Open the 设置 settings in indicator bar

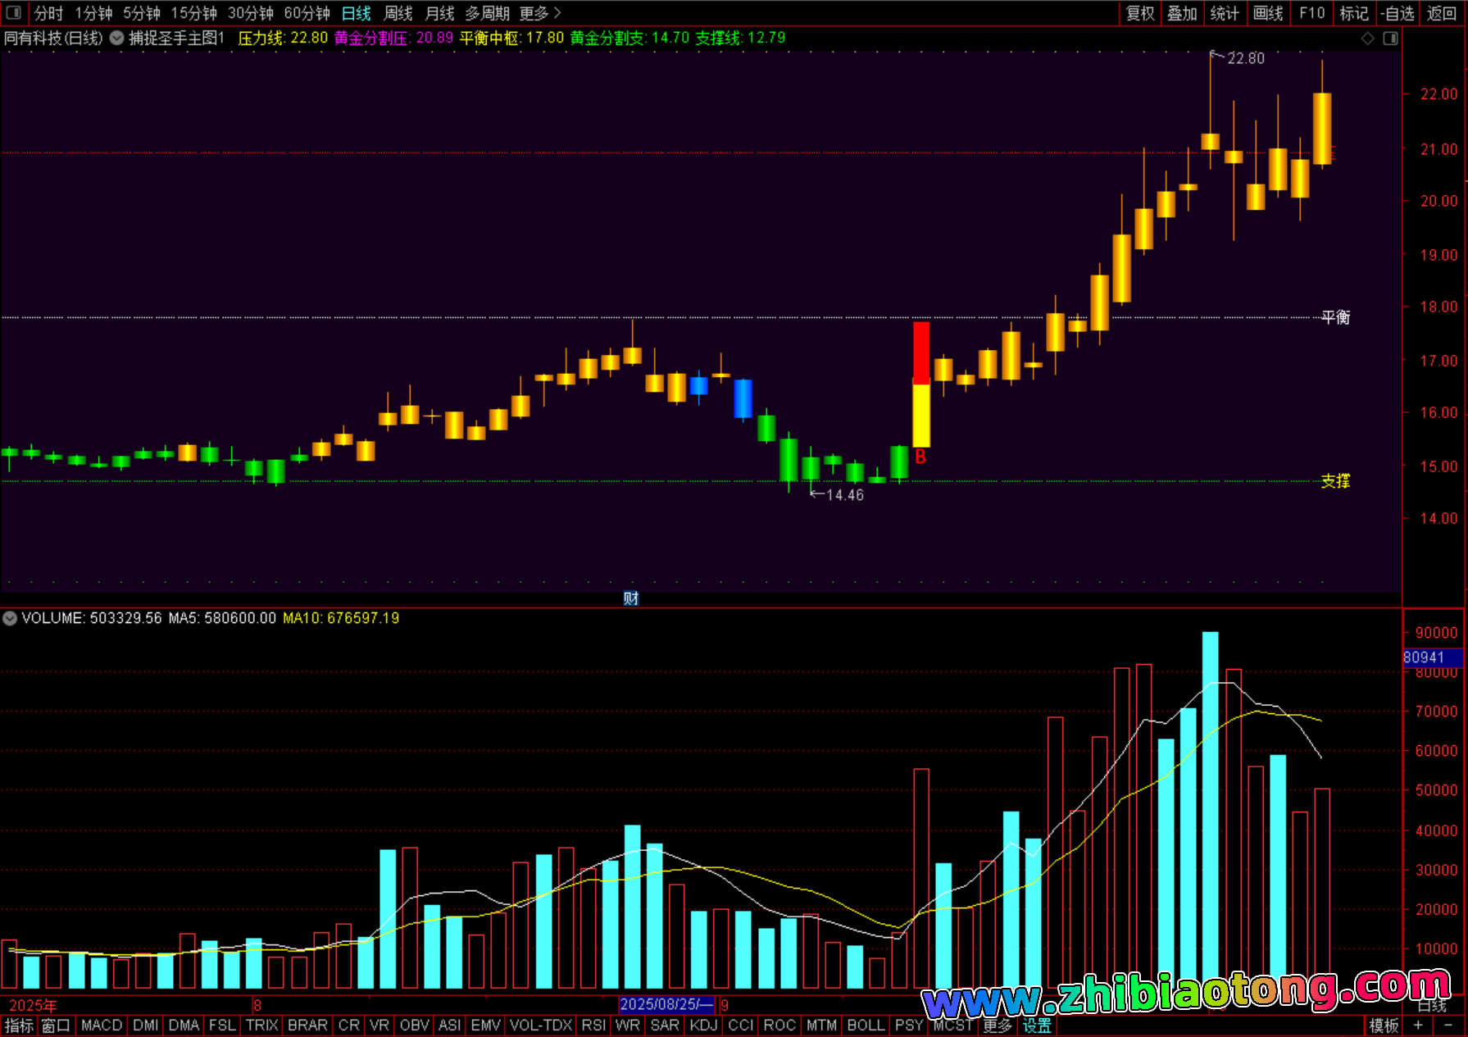1037,1026
